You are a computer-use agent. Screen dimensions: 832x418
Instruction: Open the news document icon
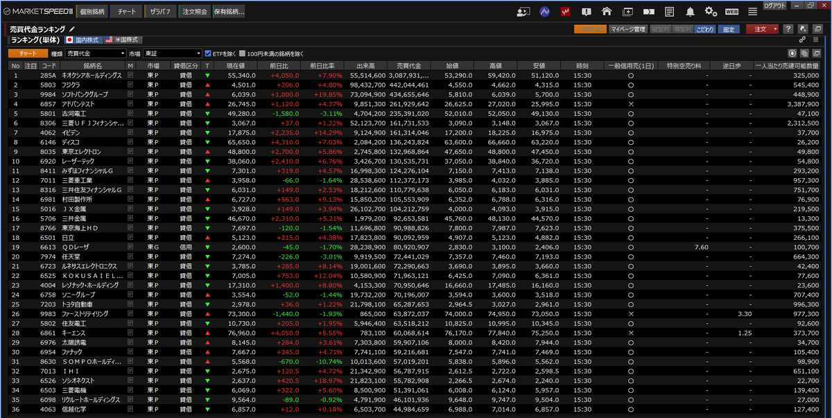click(669, 12)
